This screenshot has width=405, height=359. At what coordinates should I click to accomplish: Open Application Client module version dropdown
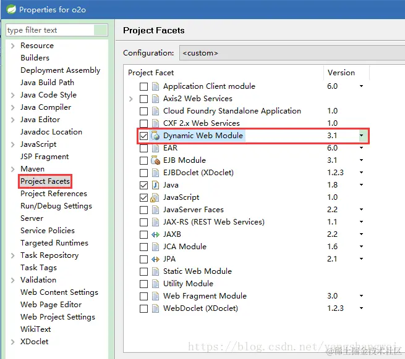click(362, 86)
